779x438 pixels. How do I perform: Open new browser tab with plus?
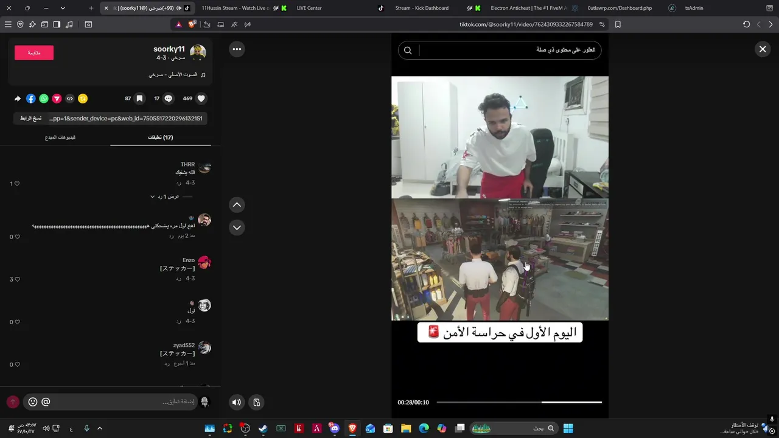[91, 8]
